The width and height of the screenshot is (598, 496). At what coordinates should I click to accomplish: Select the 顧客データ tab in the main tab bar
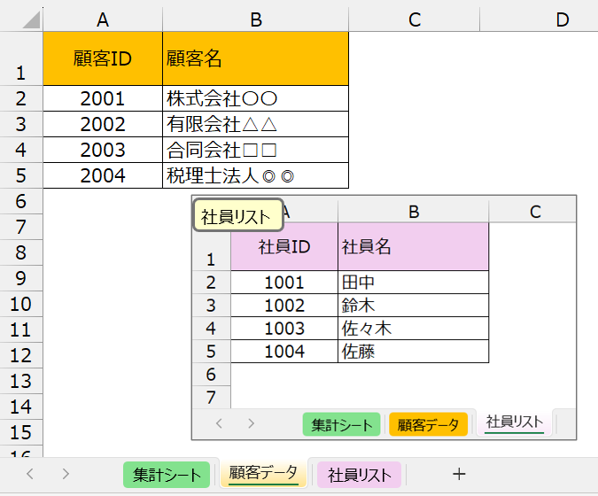tap(264, 474)
